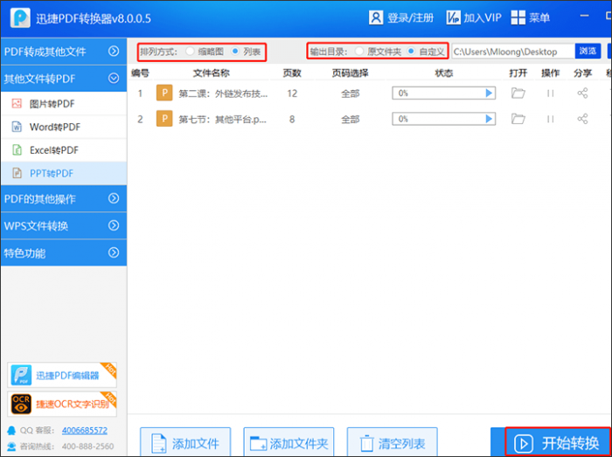Open output folder for row 1 file
The image size is (612, 457).
(x=518, y=93)
